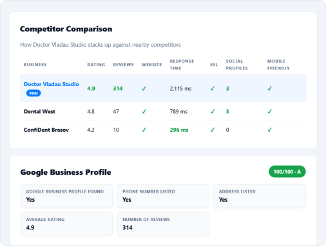This screenshot has height=246, width=326.
Task: Click the RATING column header
Action: coord(96,65)
